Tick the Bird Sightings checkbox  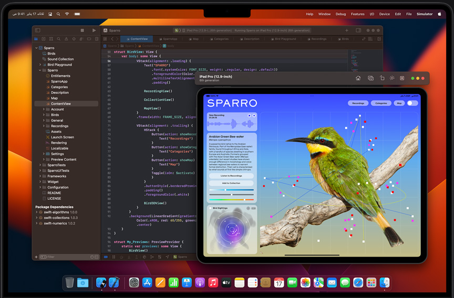[x=211, y=208]
